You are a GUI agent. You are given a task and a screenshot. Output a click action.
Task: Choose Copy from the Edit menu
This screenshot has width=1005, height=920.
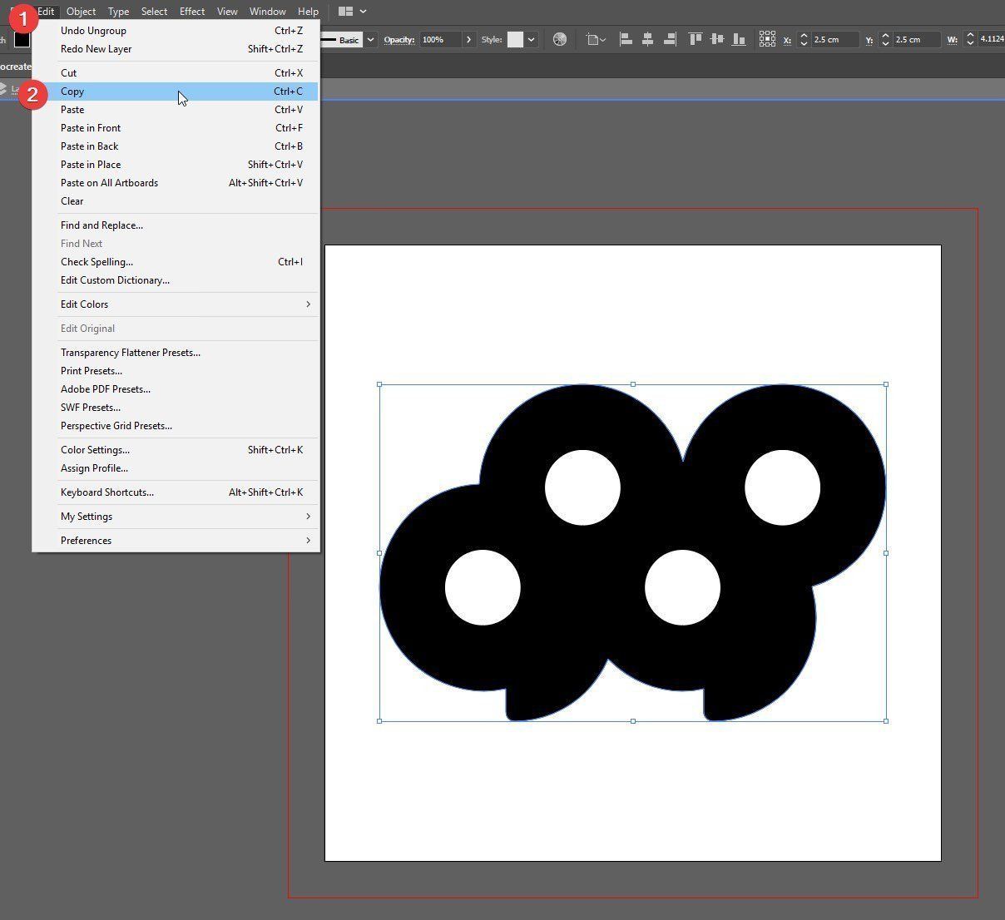(x=72, y=92)
